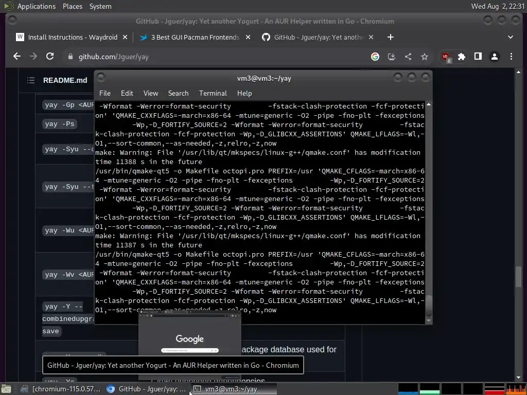Go forward in Chromium browser
527x395 pixels.
coord(33,57)
